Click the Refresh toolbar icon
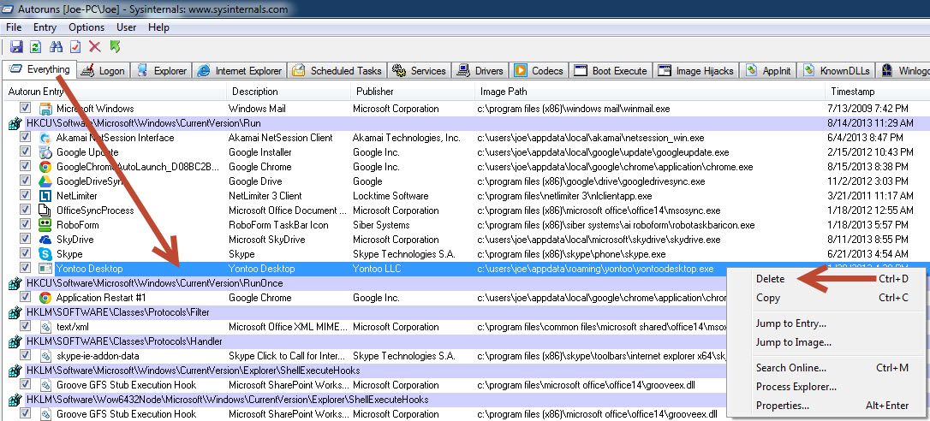This screenshot has width=930, height=421. pyautogui.click(x=36, y=46)
